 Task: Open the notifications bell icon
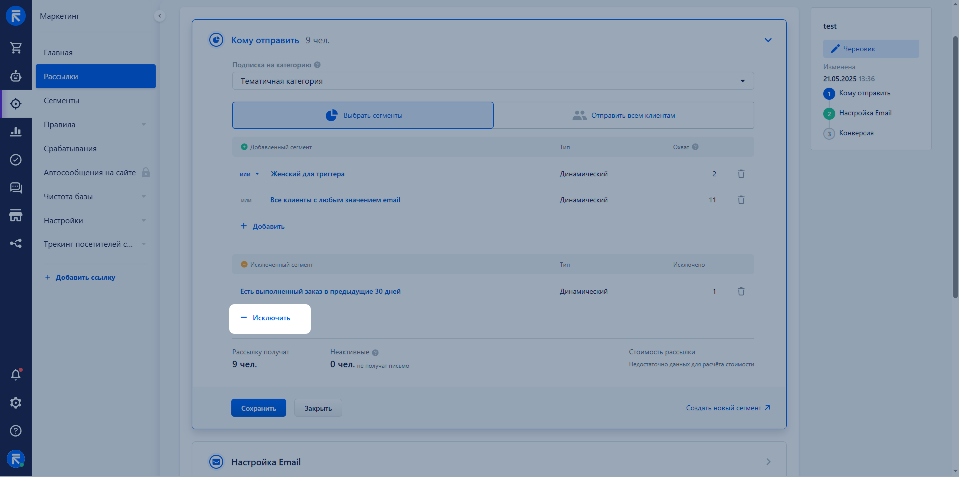pos(16,375)
